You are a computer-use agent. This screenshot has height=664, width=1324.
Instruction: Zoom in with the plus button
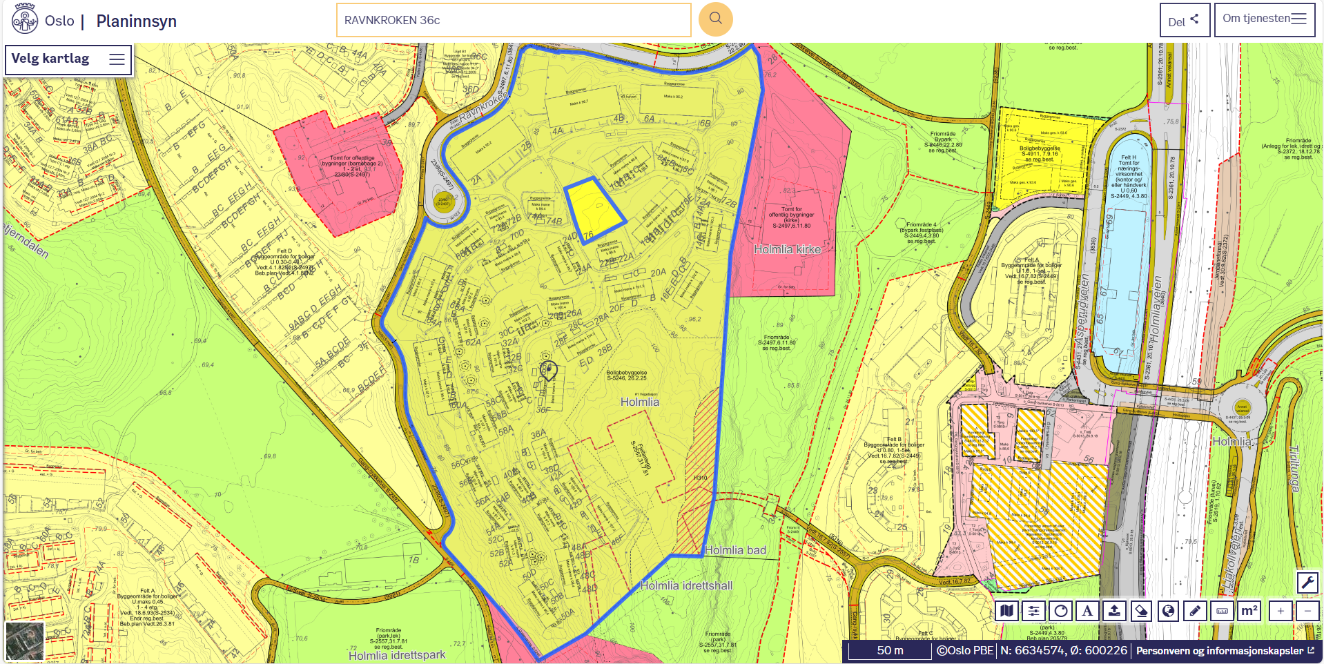pyautogui.click(x=1281, y=611)
